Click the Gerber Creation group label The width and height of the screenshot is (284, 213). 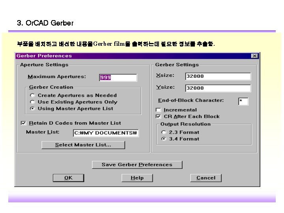(x=51, y=87)
